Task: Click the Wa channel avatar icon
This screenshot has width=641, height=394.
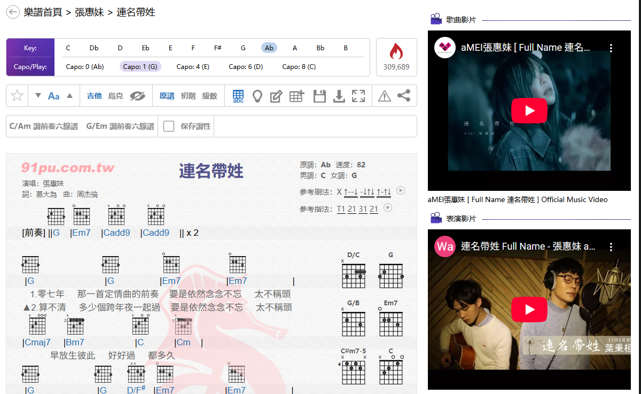Action: [x=445, y=246]
